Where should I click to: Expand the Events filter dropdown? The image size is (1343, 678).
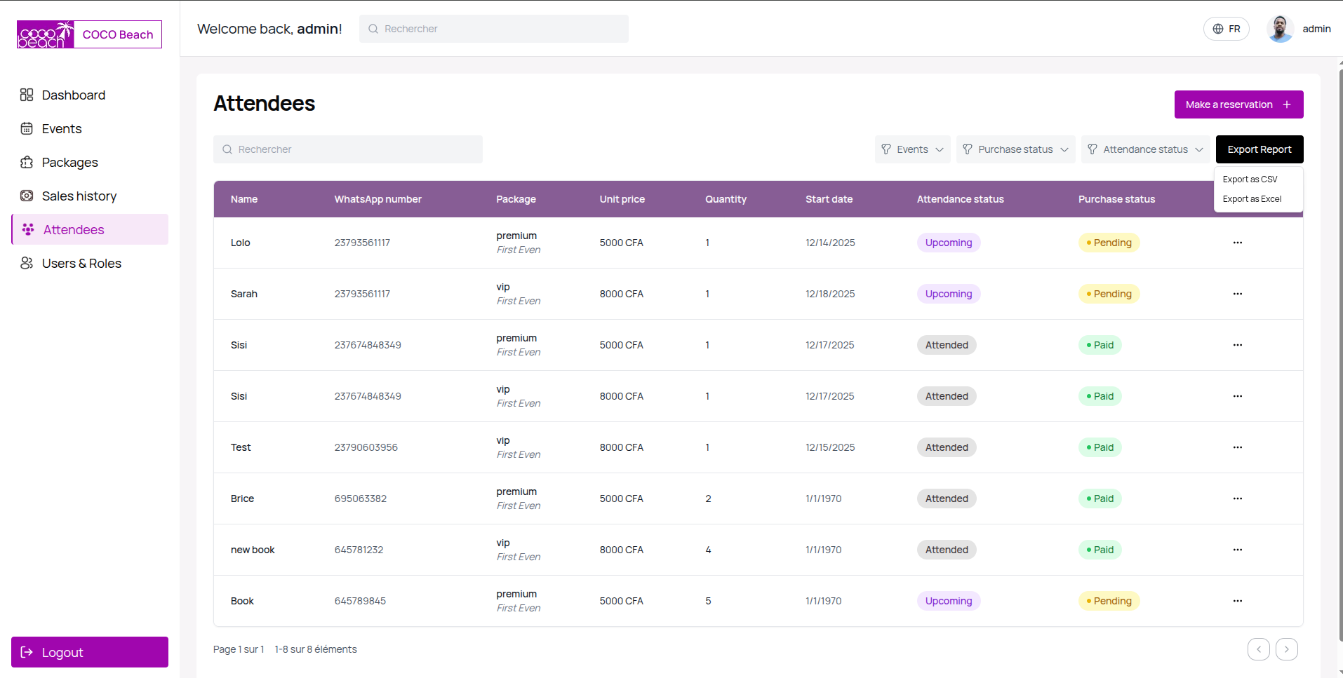point(912,149)
